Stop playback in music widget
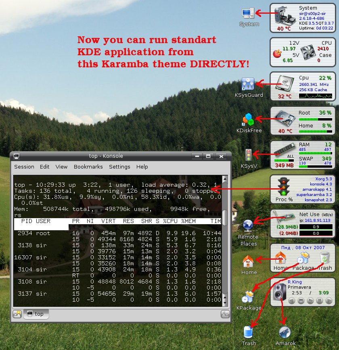The width and height of the screenshot is (339, 350). coord(301,301)
